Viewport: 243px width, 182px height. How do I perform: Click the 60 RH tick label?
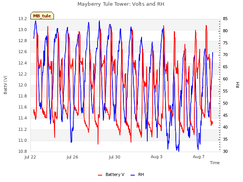point(225,79)
